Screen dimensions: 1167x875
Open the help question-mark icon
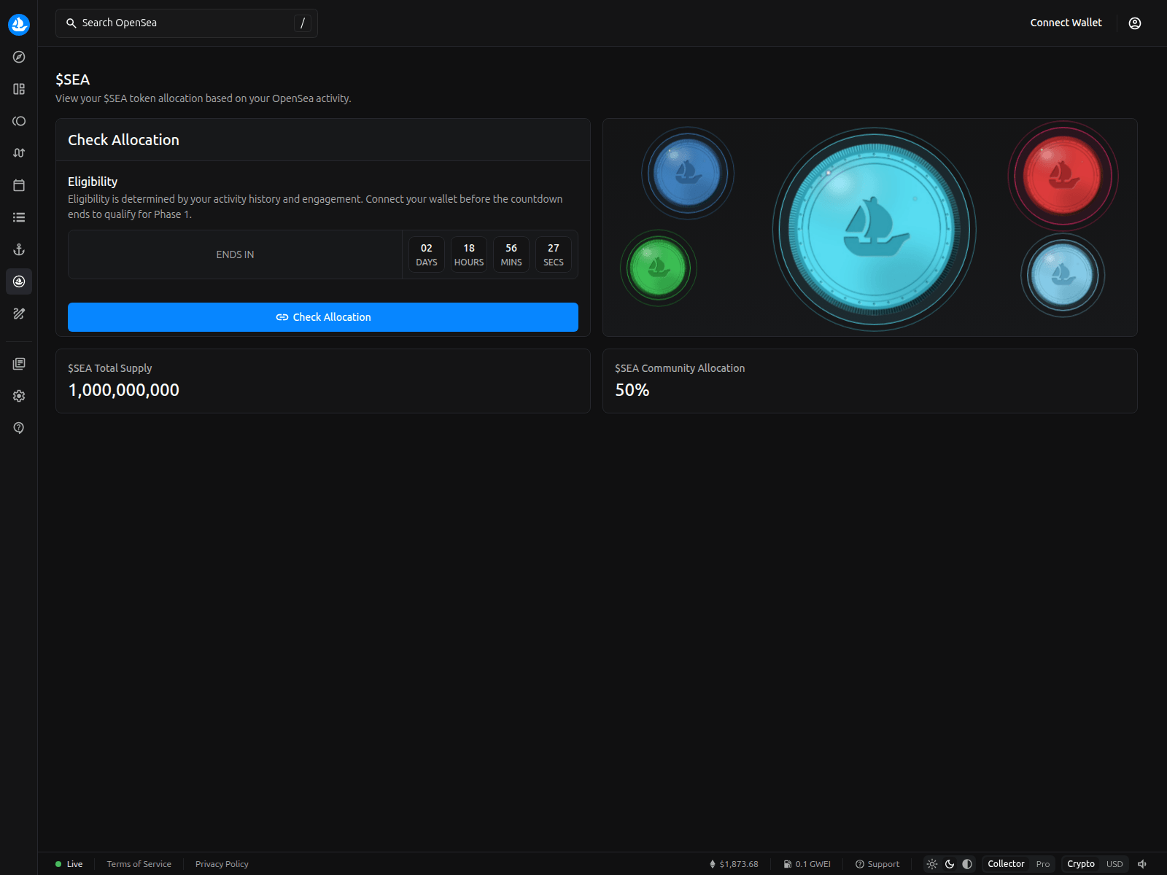coord(19,428)
